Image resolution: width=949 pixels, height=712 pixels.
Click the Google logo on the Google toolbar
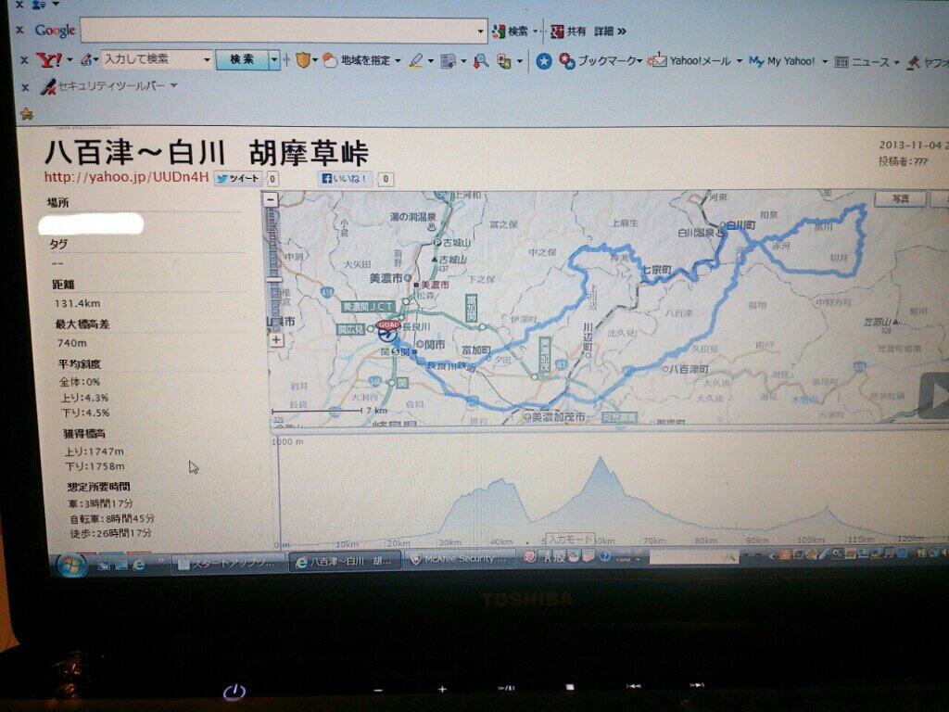point(55,31)
